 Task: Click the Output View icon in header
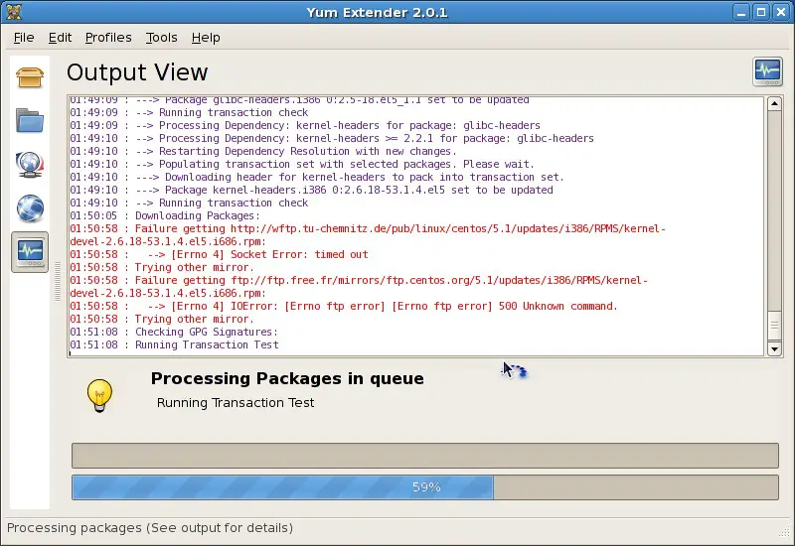(767, 71)
